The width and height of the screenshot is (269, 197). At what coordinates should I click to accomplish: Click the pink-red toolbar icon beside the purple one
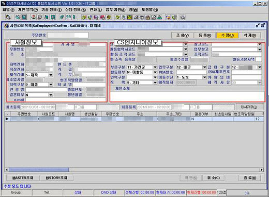click(x=102, y=17)
